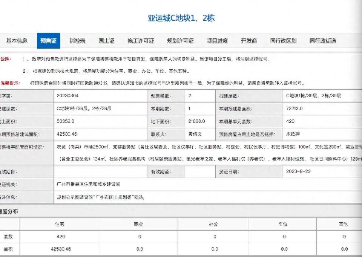This screenshot has width=362, height=257.
Task: Switch to the 基本信息 tab
Action: click(17, 41)
